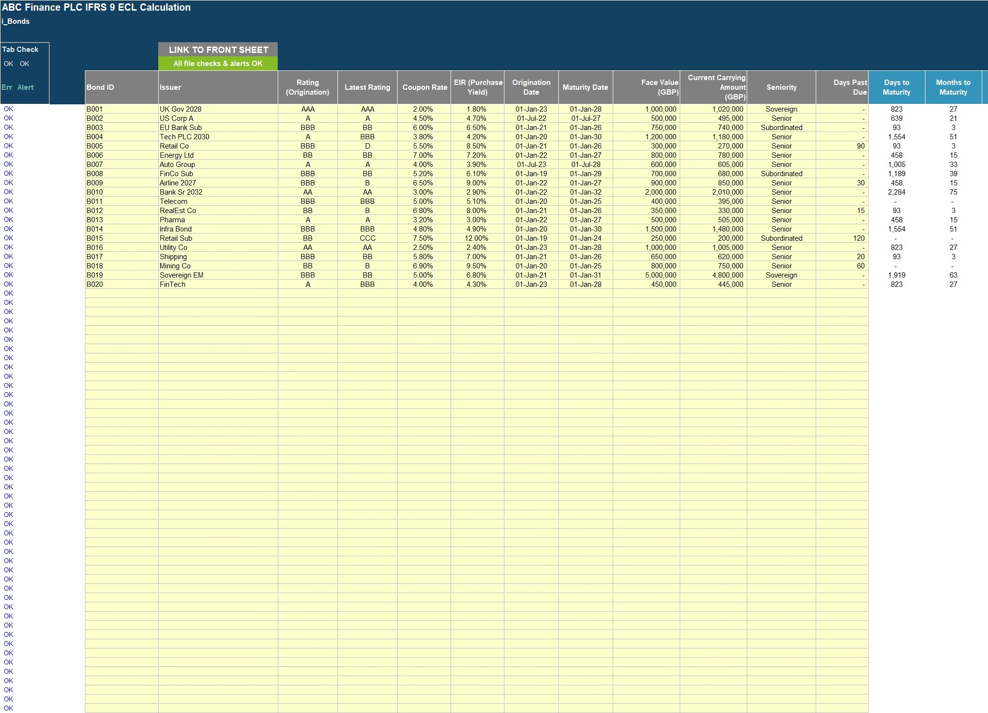
Task: Click the Bond ID column header
Action: (100, 87)
